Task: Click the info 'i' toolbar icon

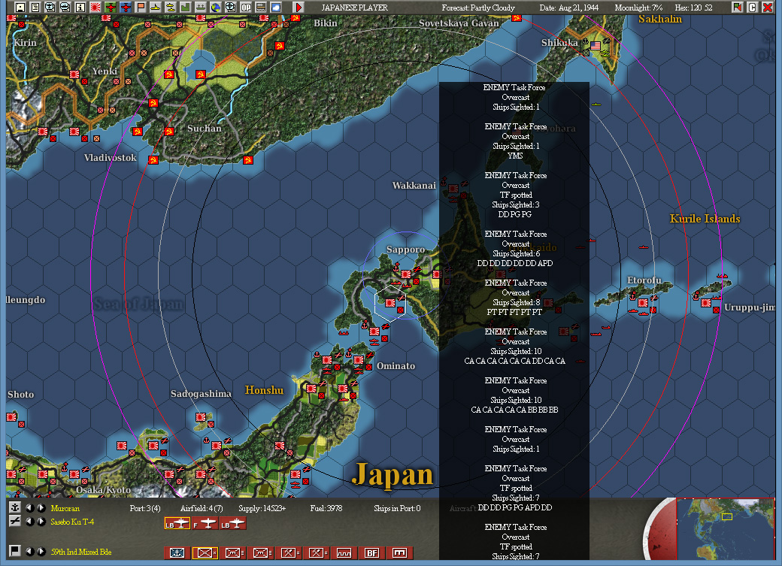Action: coord(80,7)
